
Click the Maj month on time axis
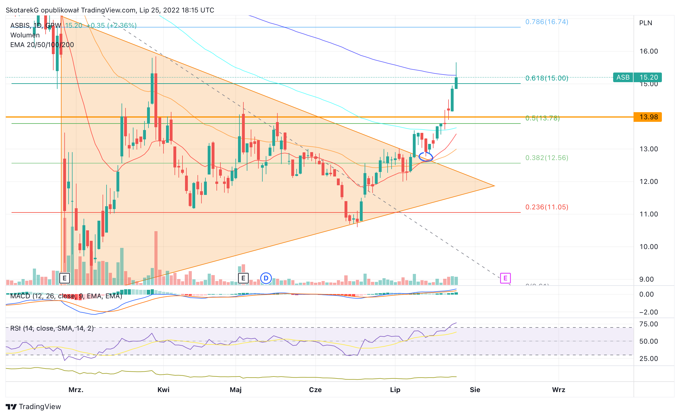click(x=236, y=390)
